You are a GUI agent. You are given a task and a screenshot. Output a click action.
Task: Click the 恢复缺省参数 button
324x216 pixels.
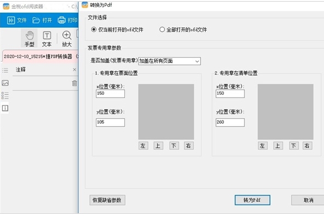click(107, 200)
